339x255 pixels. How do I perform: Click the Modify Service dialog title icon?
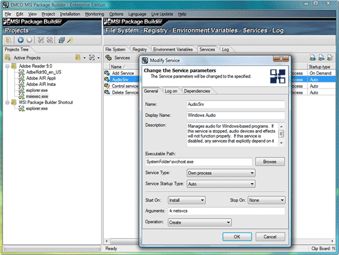tap(145, 60)
